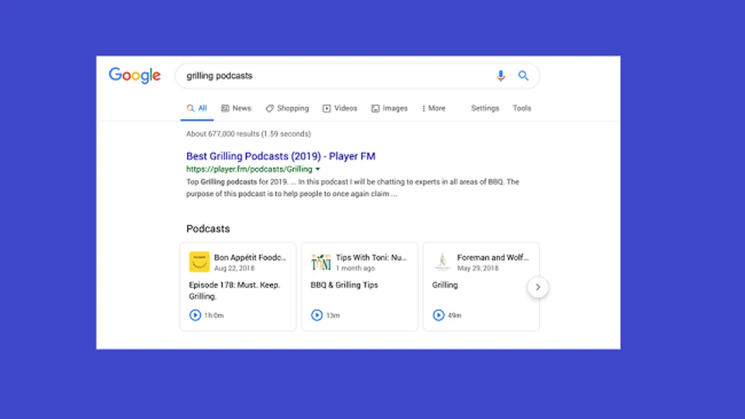Show next podcasts with carousel arrow
745x419 pixels.
click(538, 287)
